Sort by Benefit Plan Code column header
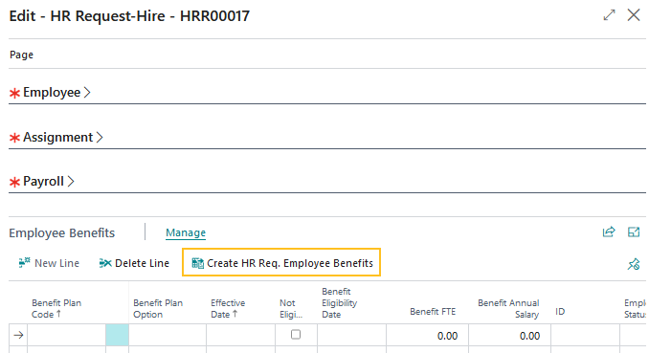Viewport: 649px width, 353px height. point(56,309)
